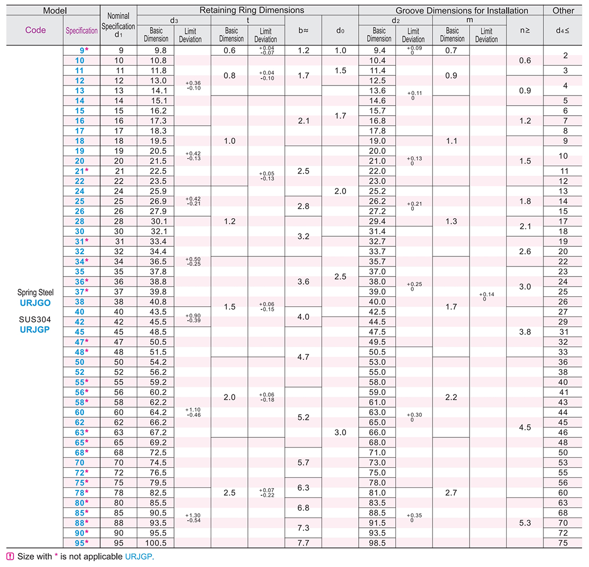Select the d0 value 3.0
The height and width of the screenshot is (567, 589).
click(x=340, y=433)
